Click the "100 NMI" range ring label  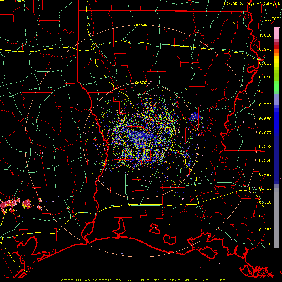coord(141,25)
